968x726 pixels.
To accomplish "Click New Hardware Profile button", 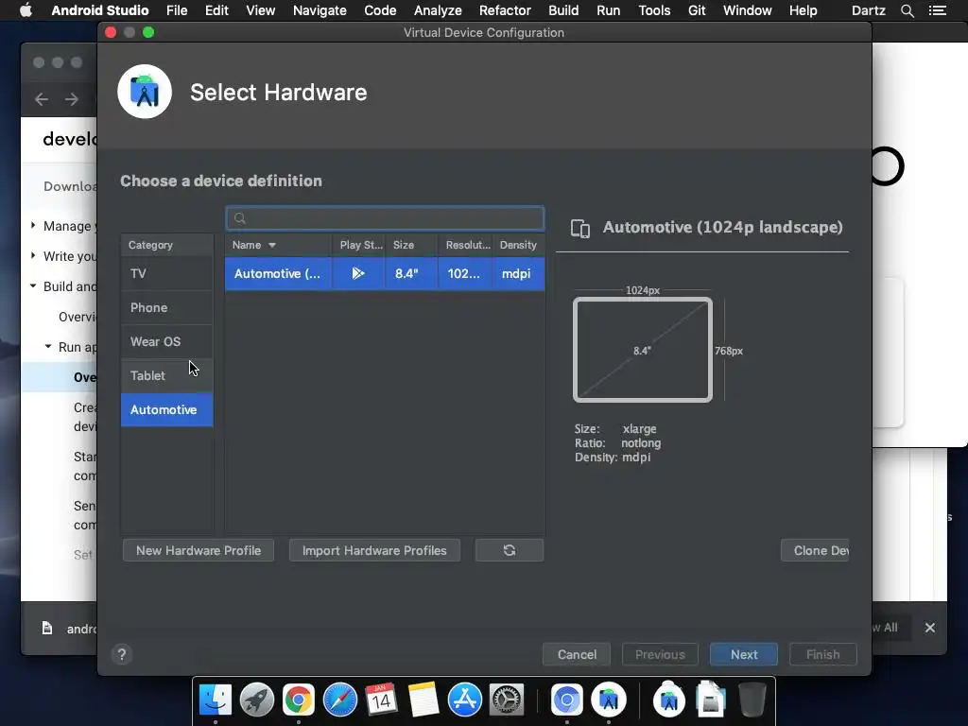I will click(199, 551).
